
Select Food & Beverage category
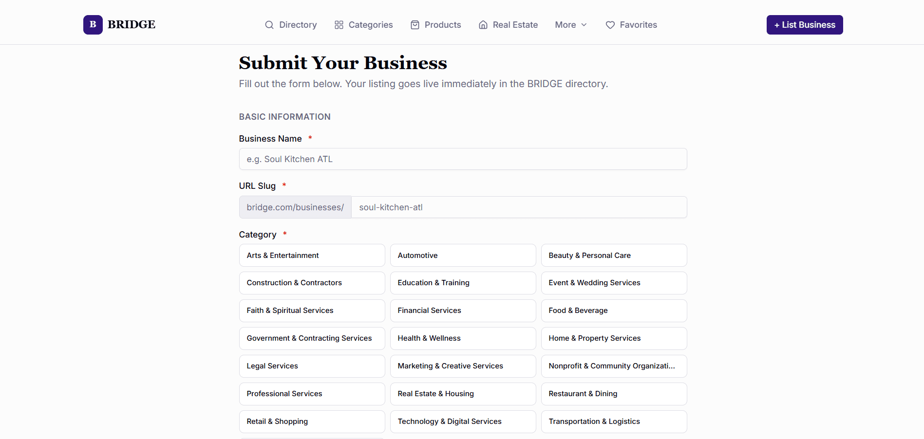coord(614,311)
